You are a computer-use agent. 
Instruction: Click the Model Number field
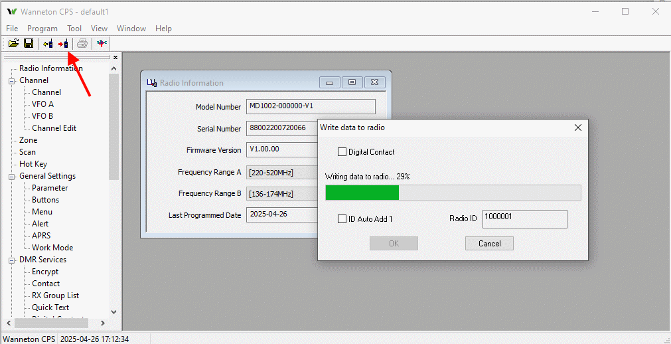pos(311,107)
